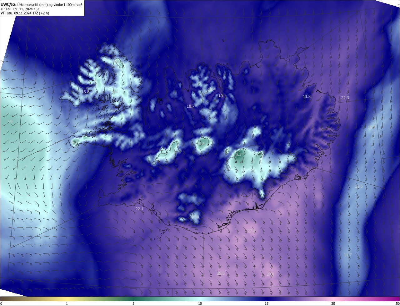
Task: Click the 27.0 value just off the south coast
Action: (251, 231)
